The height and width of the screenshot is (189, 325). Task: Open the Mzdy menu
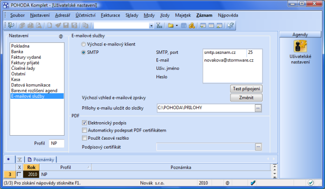(149, 15)
